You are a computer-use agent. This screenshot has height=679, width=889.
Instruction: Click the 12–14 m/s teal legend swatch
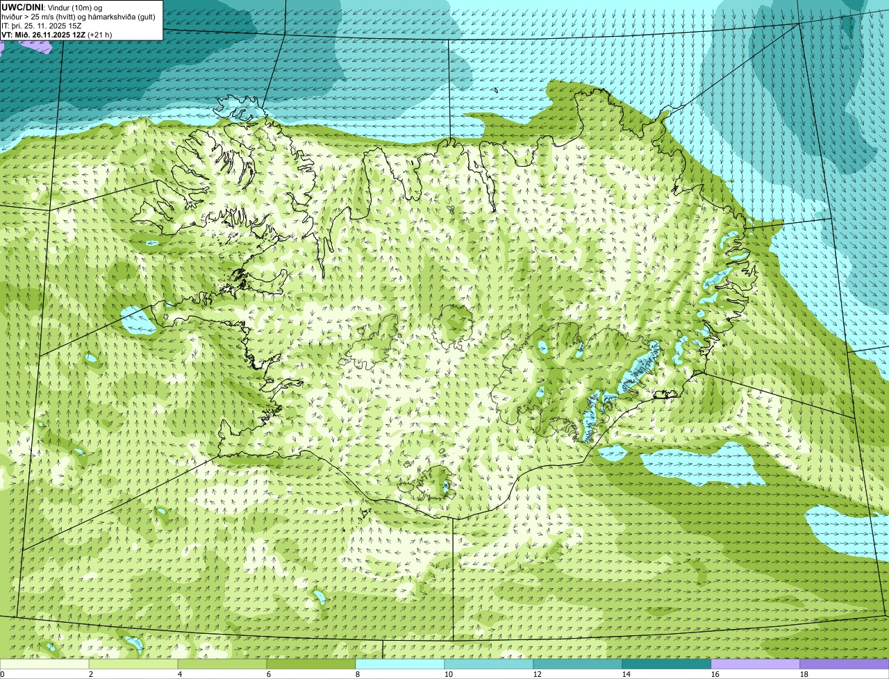tap(578, 664)
